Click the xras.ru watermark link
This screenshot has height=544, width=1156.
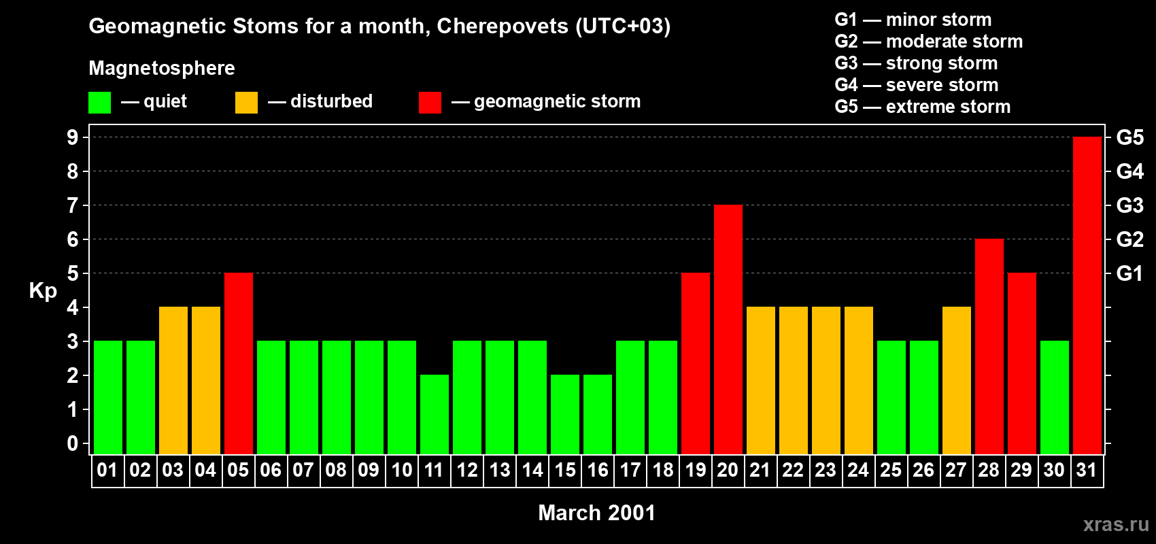pos(1116,524)
